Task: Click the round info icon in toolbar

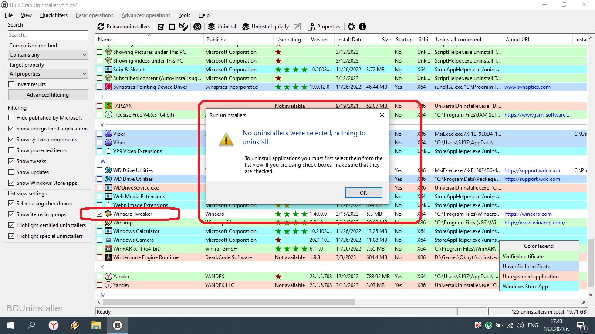Action: coord(362,27)
